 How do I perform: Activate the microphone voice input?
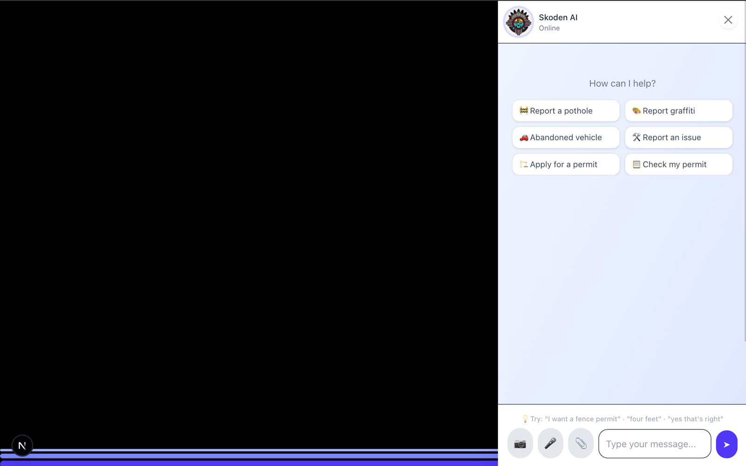550,444
